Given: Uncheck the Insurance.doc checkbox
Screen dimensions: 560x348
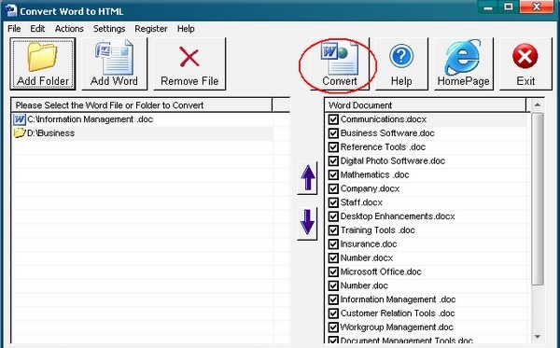Looking at the screenshot, I should (333, 244).
